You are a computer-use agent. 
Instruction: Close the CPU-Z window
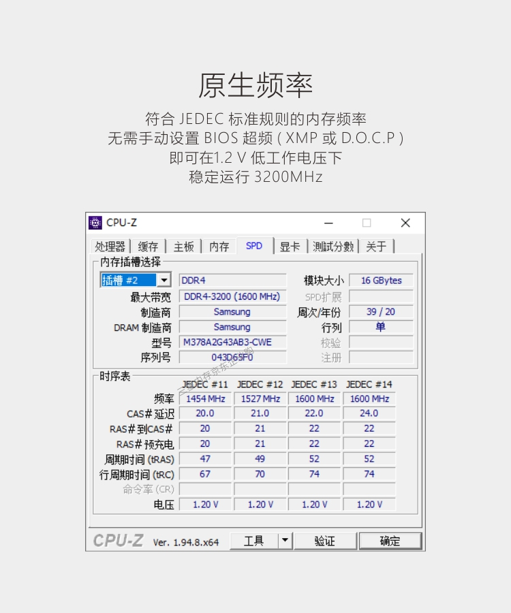(405, 223)
